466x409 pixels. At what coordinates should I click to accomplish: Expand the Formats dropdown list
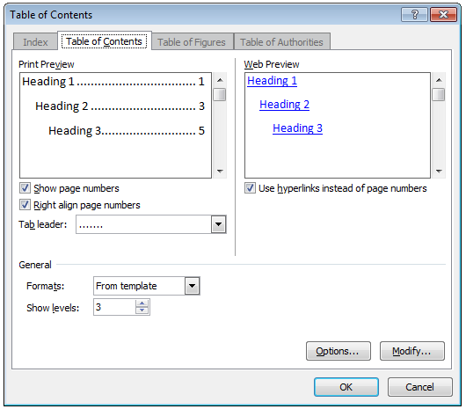[x=193, y=286]
